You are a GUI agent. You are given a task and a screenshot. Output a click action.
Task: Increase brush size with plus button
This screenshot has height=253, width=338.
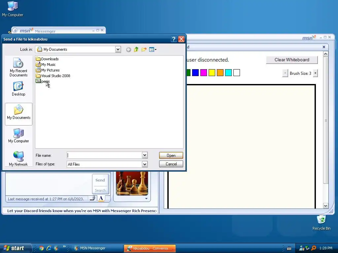(x=315, y=73)
